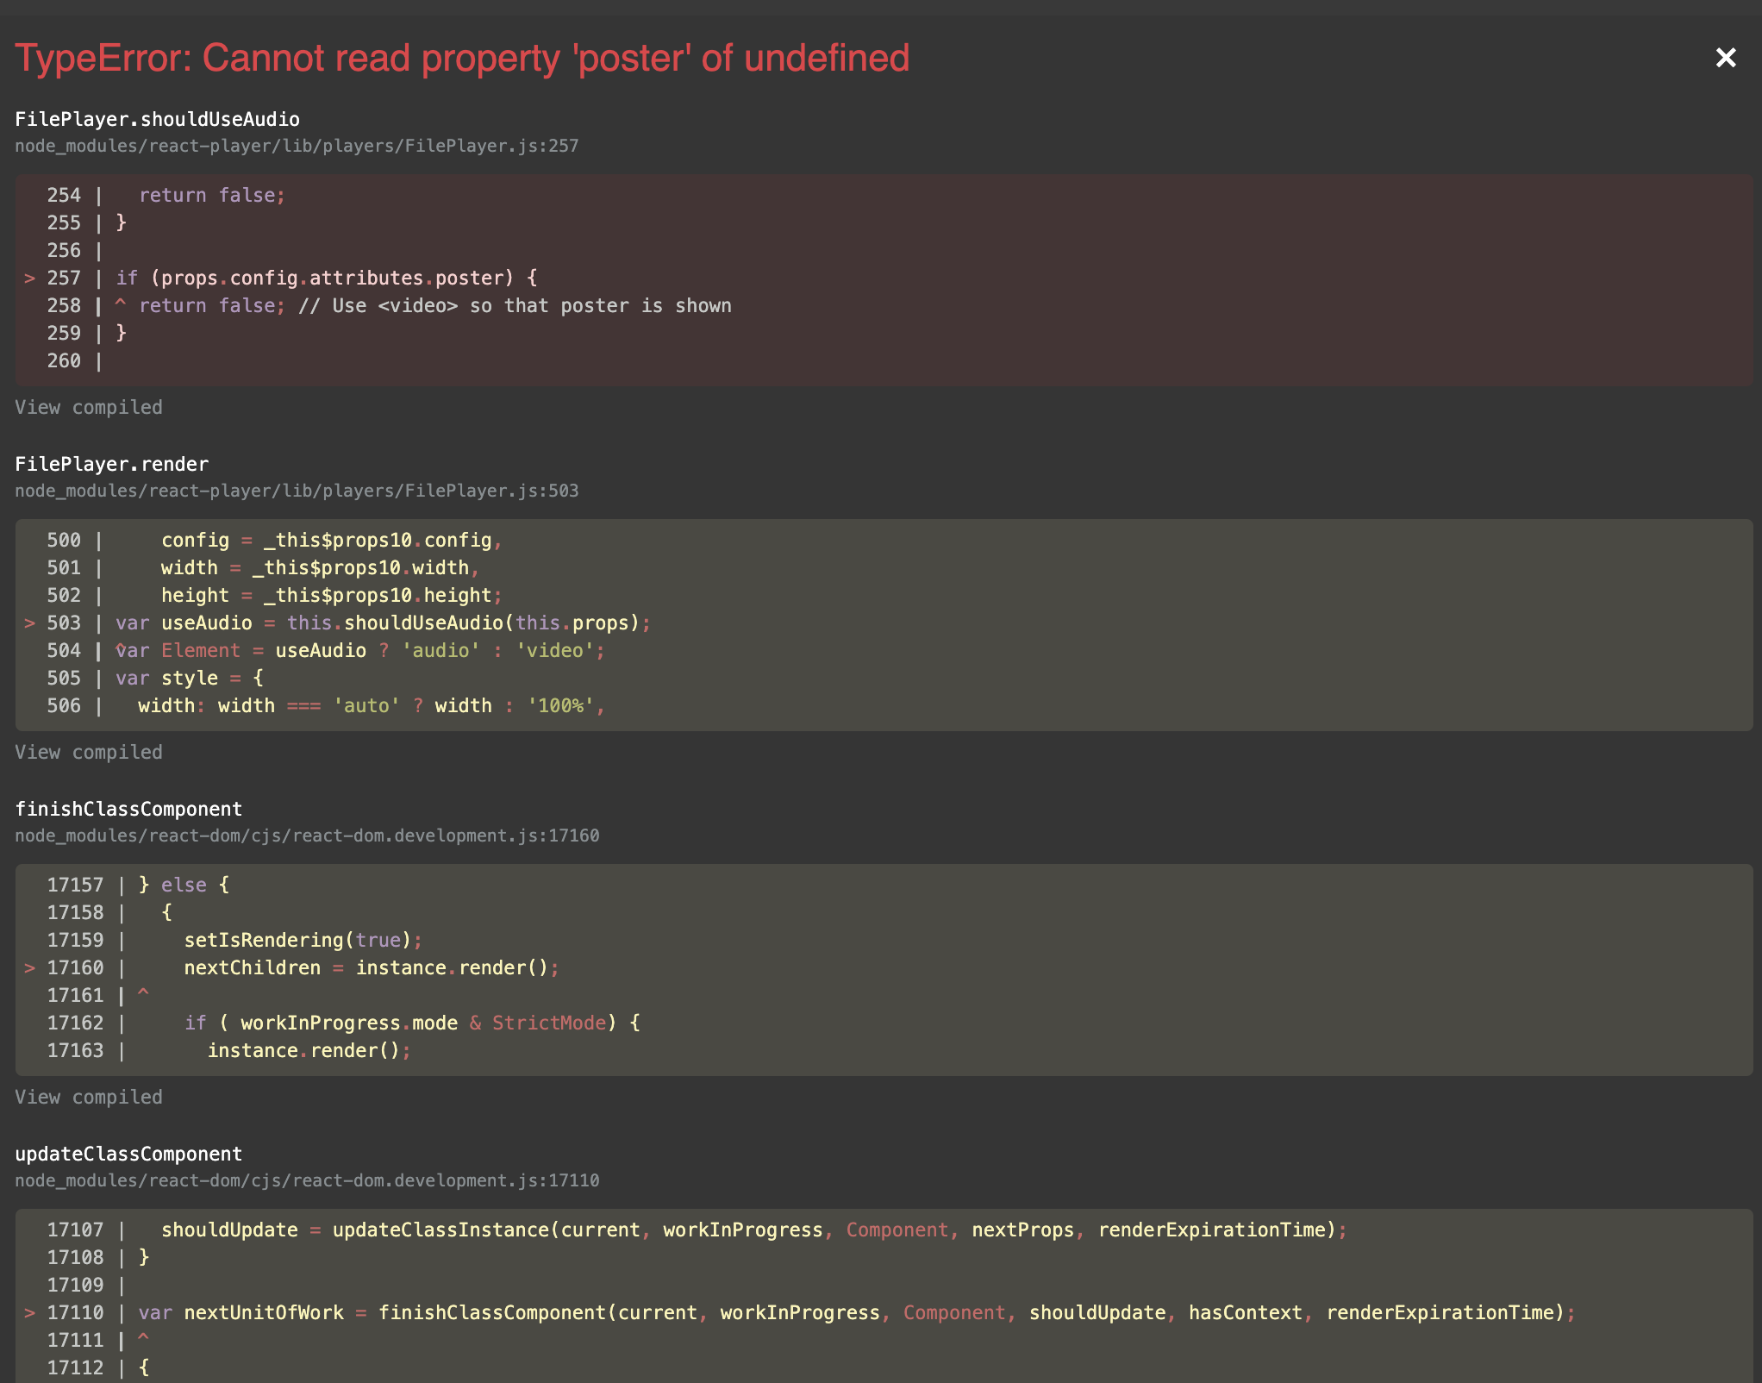Click 'View compiled' under FilePlayer.shouldUseAudio
1762x1383 pixels.
coord(88,408)
